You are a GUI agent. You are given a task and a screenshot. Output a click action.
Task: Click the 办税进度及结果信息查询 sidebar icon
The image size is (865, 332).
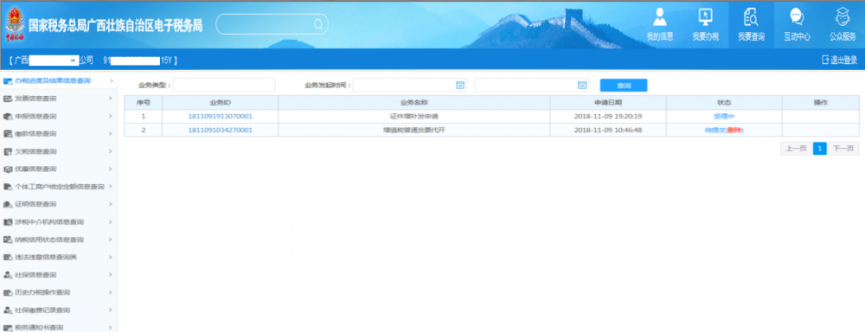tap(8, 81)
